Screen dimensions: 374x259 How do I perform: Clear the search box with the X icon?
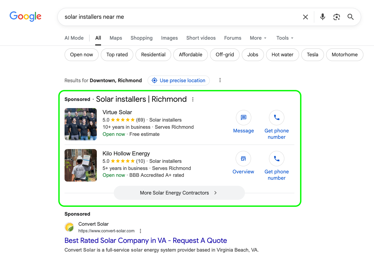pyautogui.click(x=305, y=17)
